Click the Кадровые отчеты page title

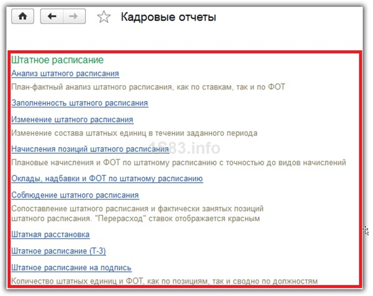(x=168, y=17)
